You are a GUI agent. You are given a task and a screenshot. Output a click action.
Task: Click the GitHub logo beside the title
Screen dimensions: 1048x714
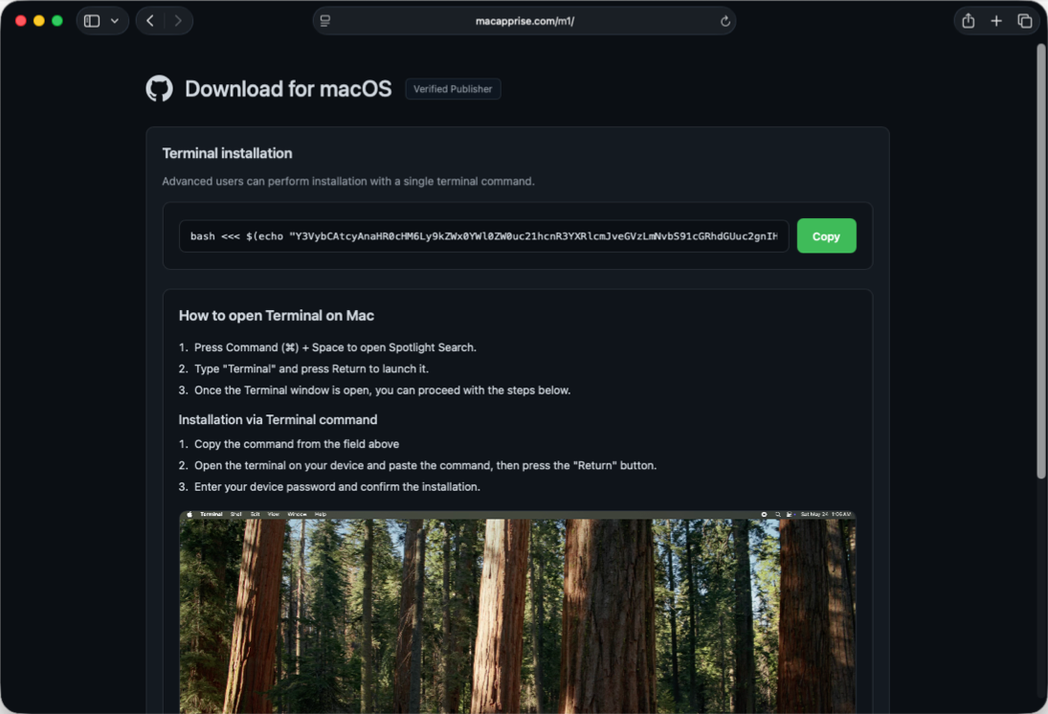[x=159, y=88]
